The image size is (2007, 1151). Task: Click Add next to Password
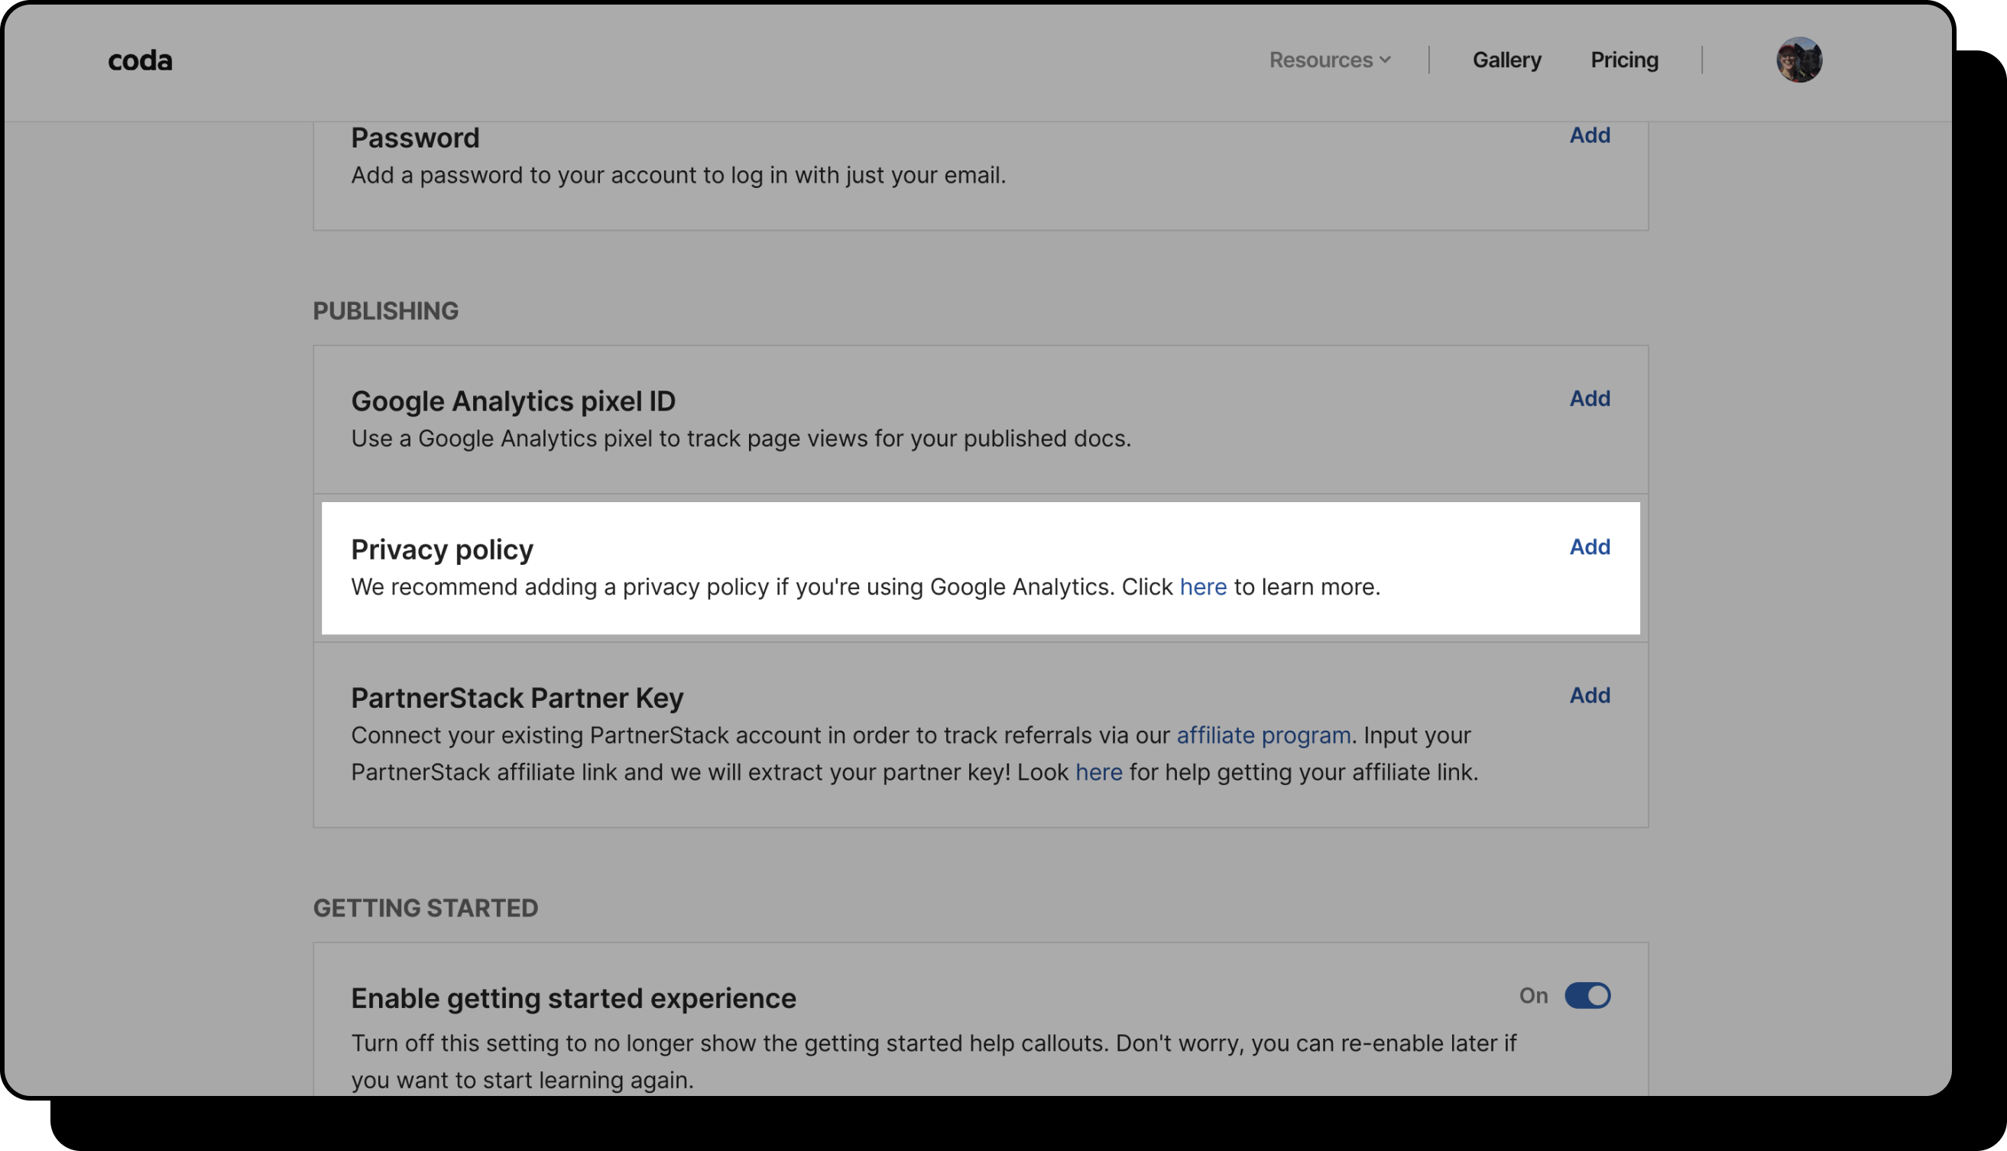pos(1589,135)
